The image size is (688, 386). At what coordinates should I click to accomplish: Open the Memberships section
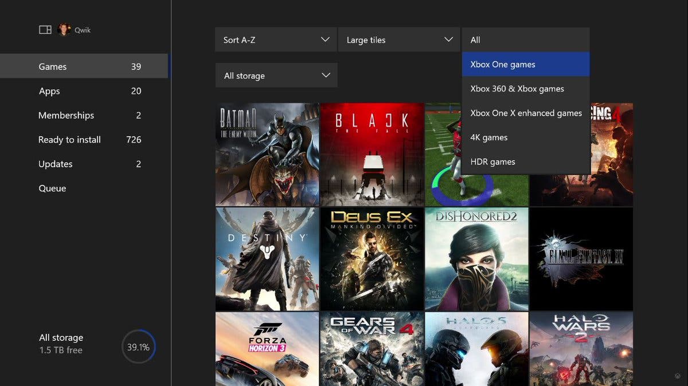(x=84, y=115)
